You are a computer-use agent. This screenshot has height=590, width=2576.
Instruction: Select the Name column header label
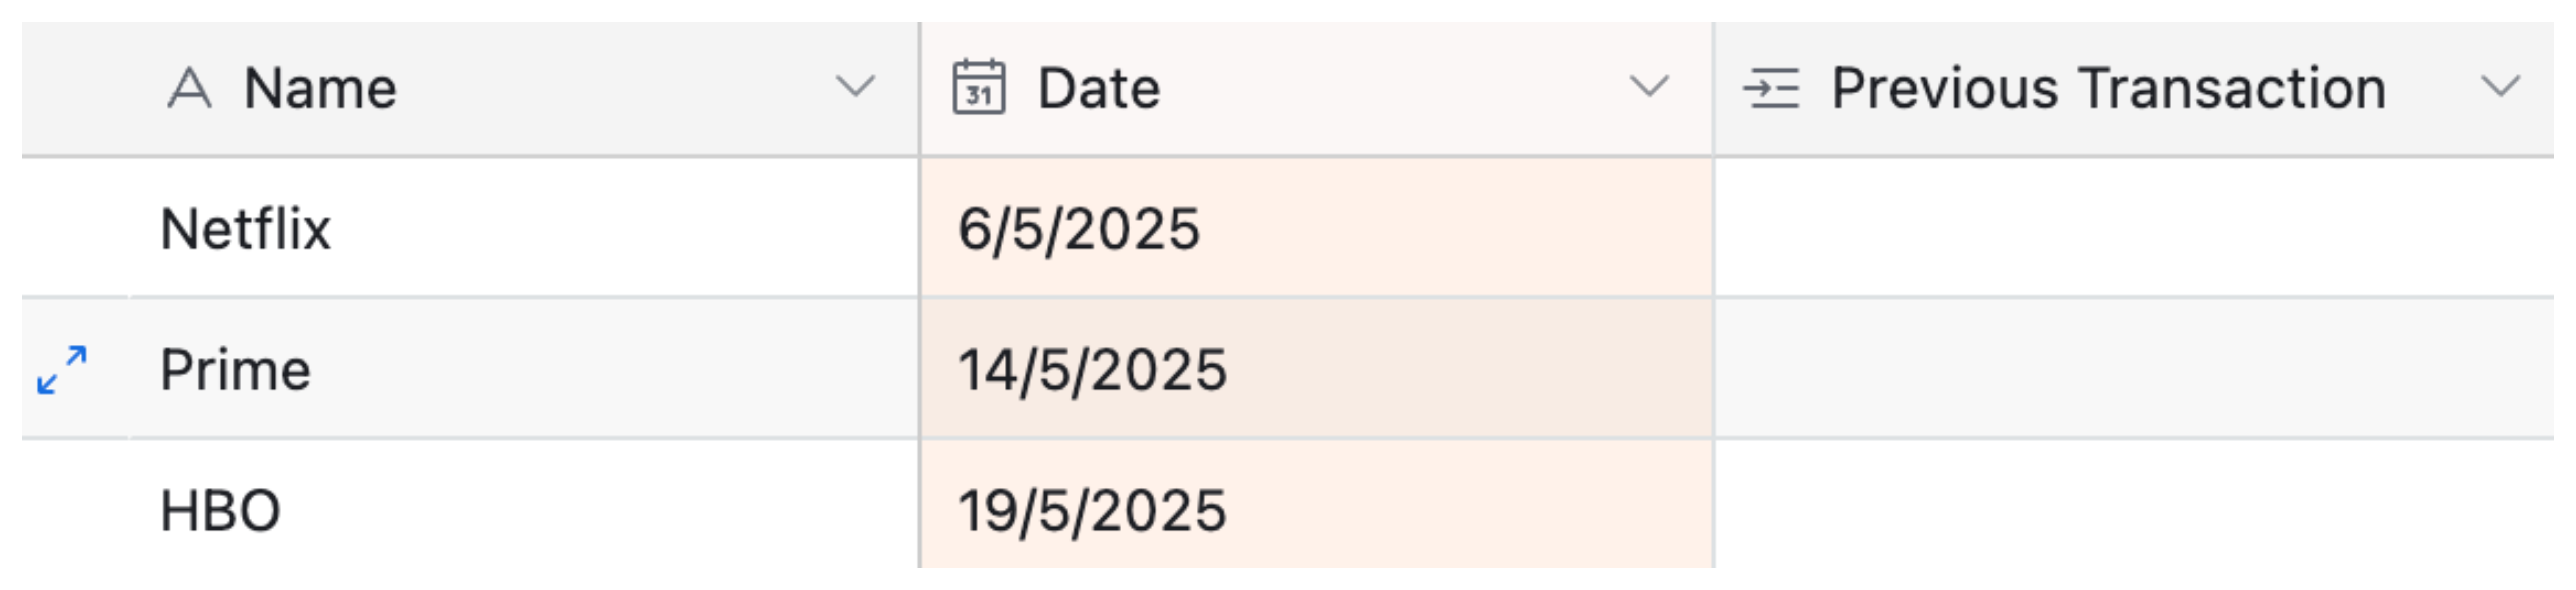pyautogui.click(x=320, y=88)
